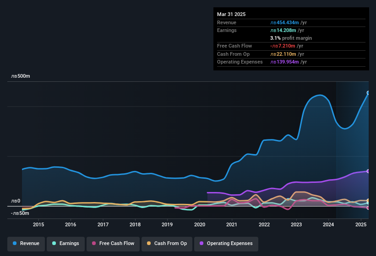Image resolution: width=376 pixels, height=256 pixels.
Task: Click the Cash From Op value лв22.110m
Action: (x=283, y=54)
